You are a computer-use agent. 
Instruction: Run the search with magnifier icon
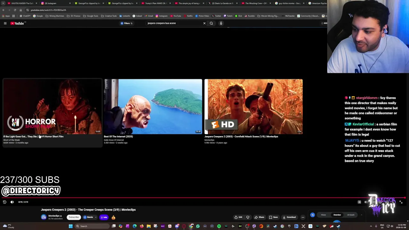tap(211, 23)
